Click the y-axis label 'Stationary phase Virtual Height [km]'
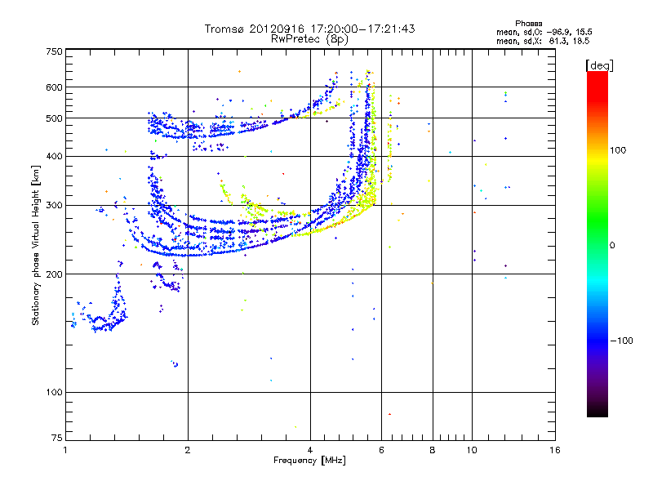The width and height of the screenshot is (653, 490). 36,245
